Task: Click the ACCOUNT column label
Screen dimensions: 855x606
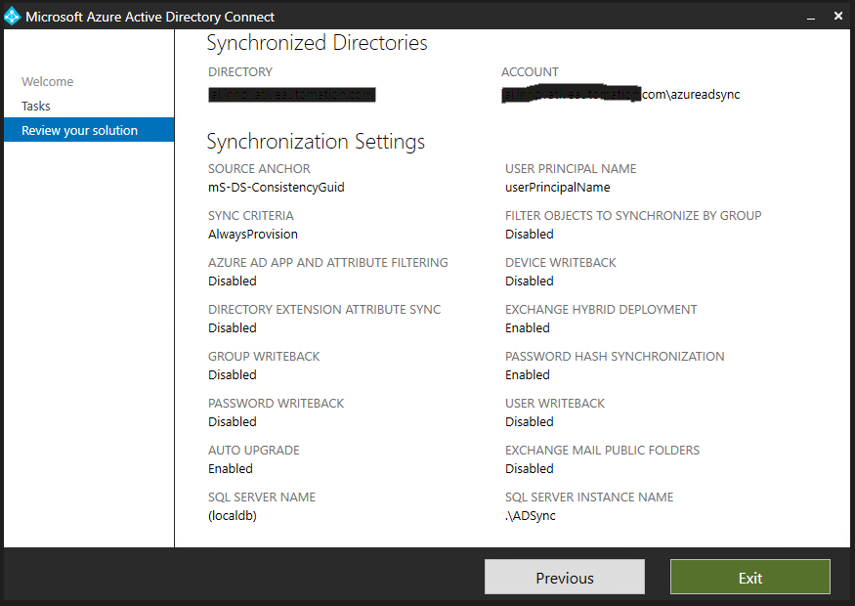Action: pos(530,72)
